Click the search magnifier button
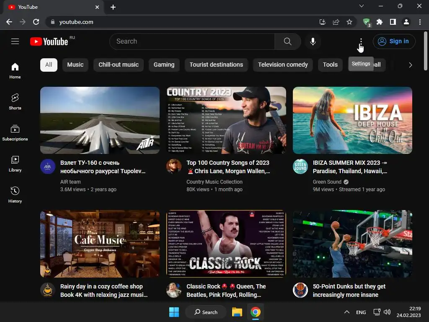The image size is (429, 322). pyautogui.click(x=287, y=42)
